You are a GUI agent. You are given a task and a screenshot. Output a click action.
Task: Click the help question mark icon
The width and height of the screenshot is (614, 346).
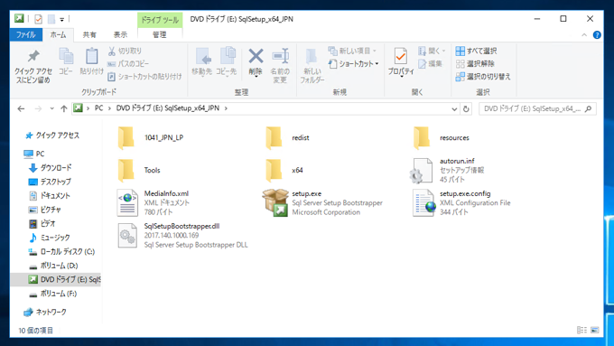pos(597,35)
